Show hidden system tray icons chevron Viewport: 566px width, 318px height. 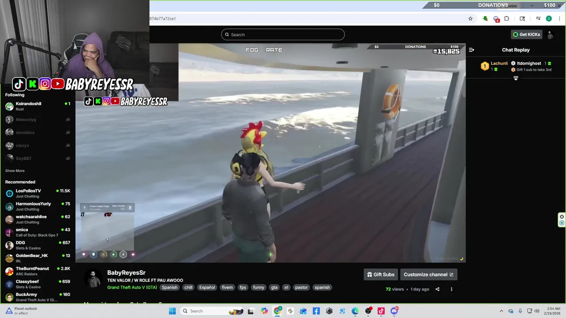coord(501,311)
